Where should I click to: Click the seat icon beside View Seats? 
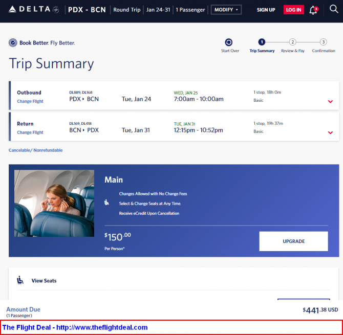[x=20, y=280]
